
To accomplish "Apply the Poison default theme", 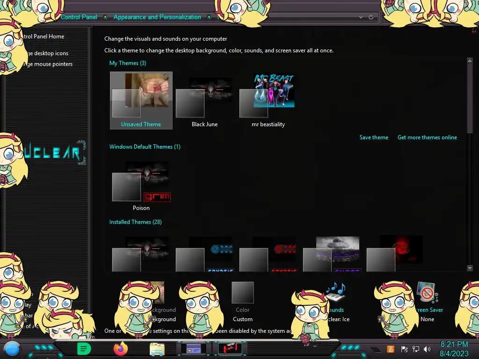I will 141,185.
